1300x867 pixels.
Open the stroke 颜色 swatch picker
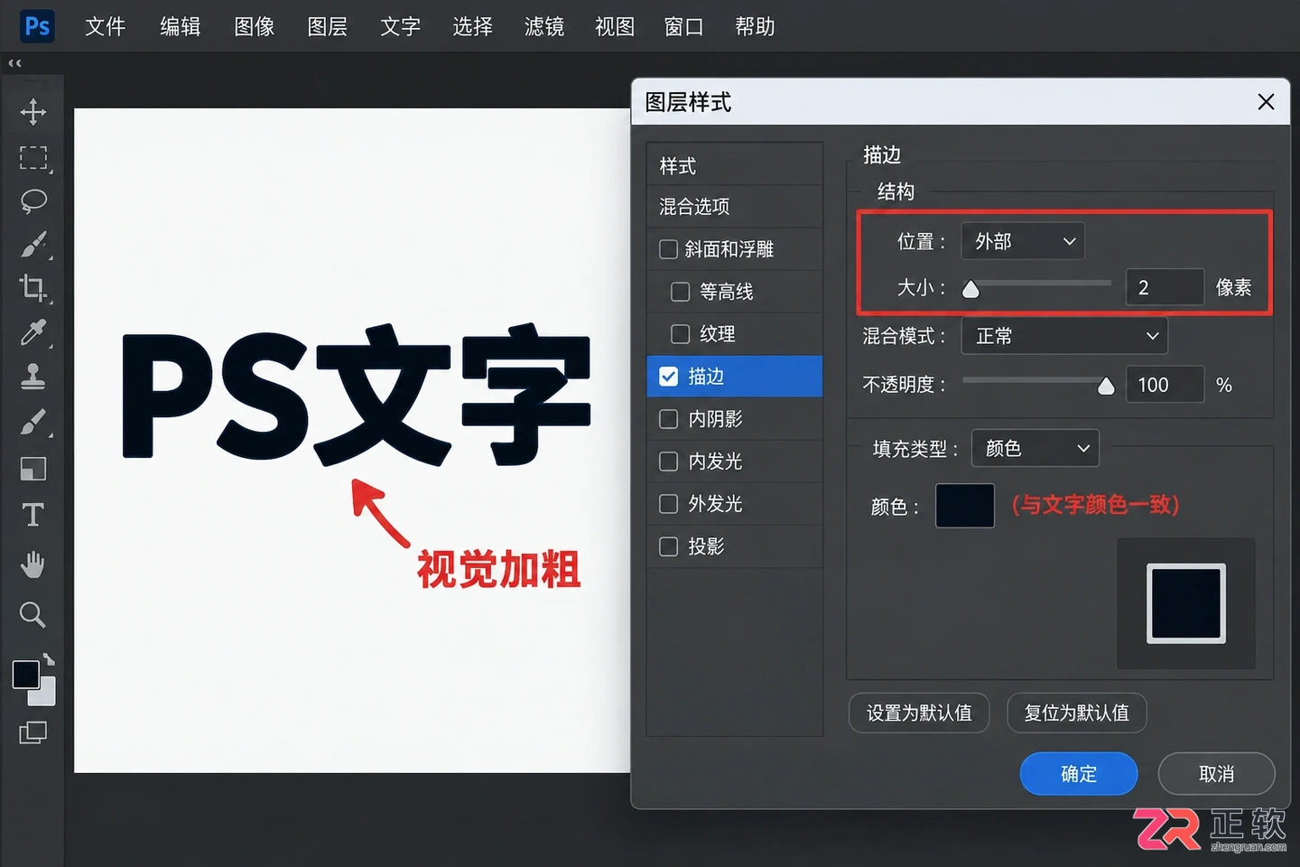(x=965, y=506)
